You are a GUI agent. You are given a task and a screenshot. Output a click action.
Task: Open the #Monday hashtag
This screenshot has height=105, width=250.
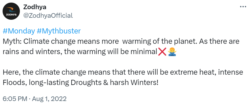pyautogui.click(x=19, y=31)
